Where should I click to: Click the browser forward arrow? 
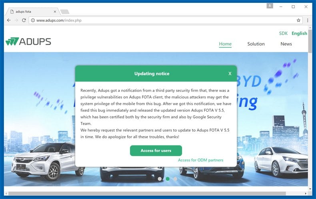[x=16, y=20]
